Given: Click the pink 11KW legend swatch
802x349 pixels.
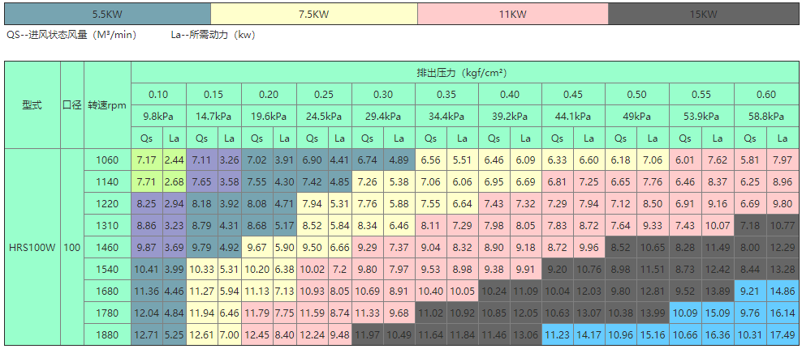Looking at the screenshot, I should pyautogui.click(x=512, y=14).
